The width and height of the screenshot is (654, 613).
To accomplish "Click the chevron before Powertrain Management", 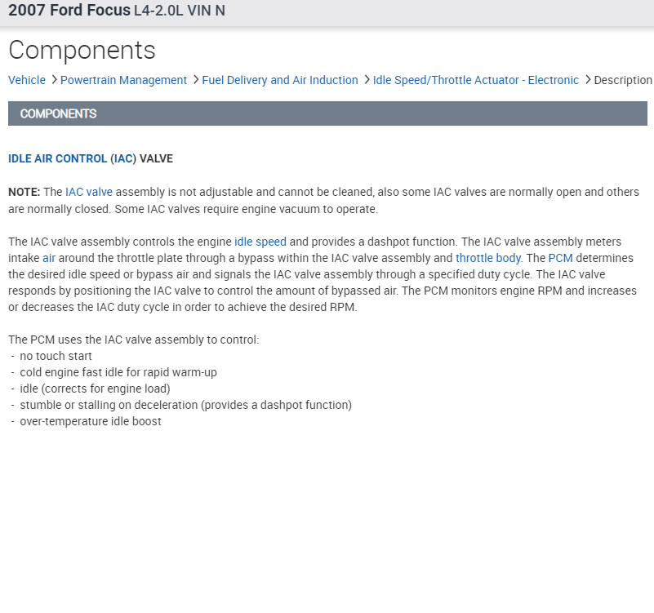I will 53,80.
